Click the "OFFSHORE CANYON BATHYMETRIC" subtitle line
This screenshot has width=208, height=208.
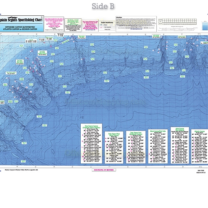click(x=20, y=27)
